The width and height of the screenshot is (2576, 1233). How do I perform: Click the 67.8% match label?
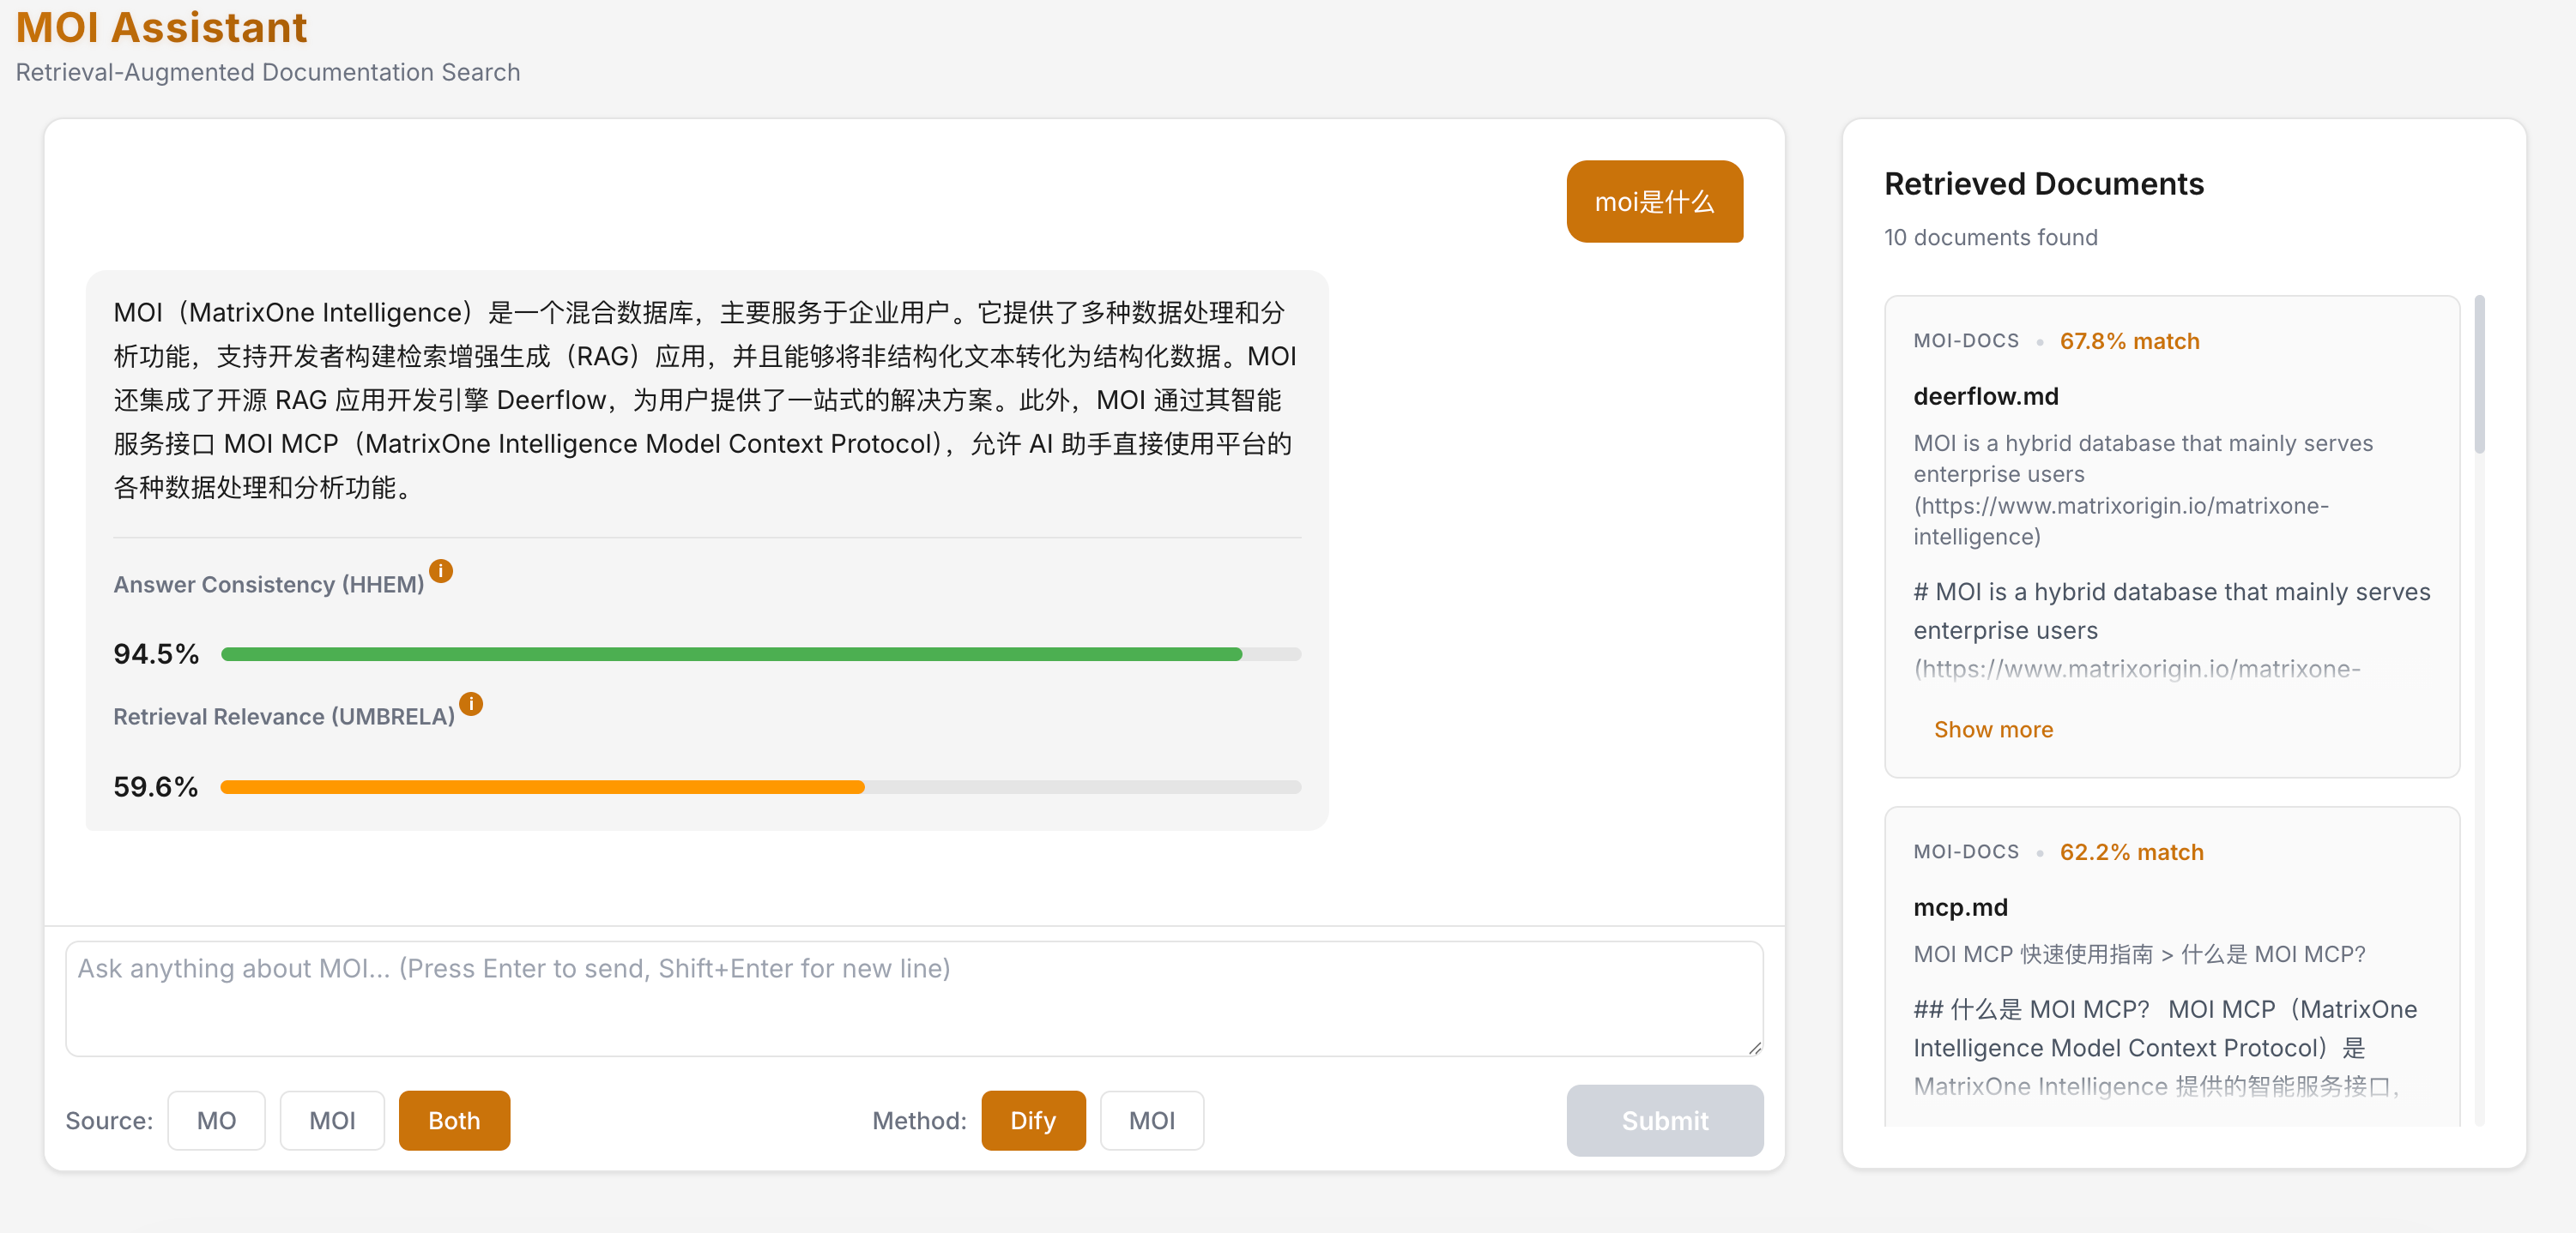pyautogui.click(x=2129, y=340)
